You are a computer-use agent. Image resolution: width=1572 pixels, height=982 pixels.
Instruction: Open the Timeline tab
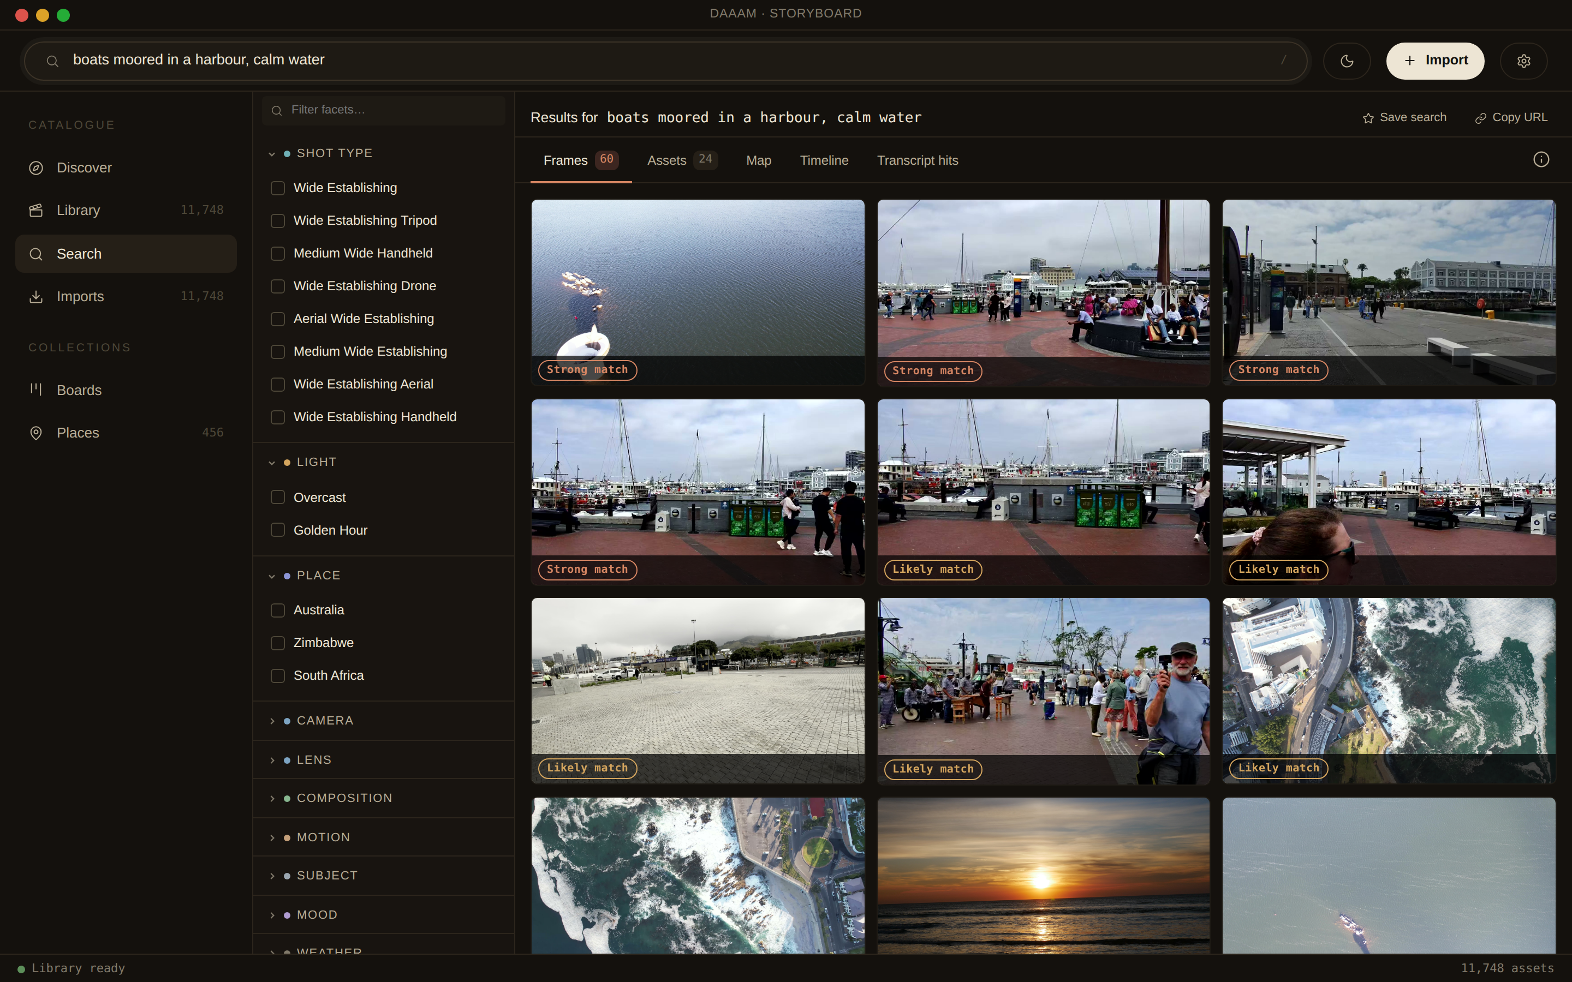click(824, 160)
